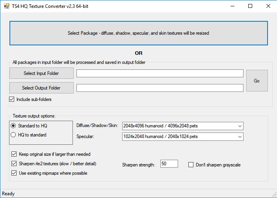Click the Ready status bar text
Screen dimensions: 277x198
(x=8, y=194)
